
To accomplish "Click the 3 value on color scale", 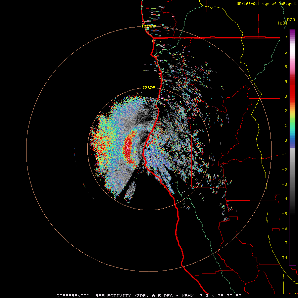I will tap(286, 96).
